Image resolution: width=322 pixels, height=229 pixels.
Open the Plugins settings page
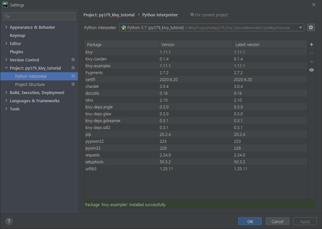pos(16,52)
